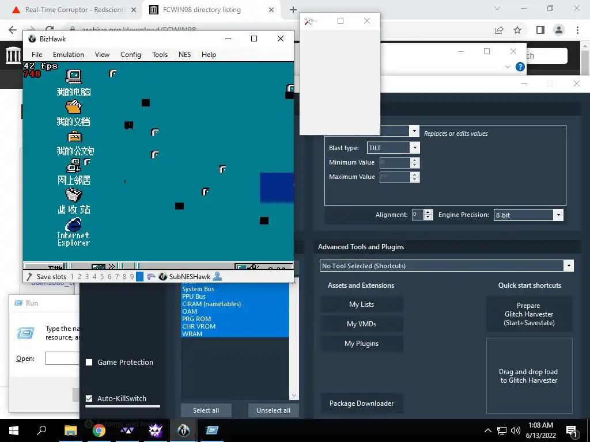Open taskbar search

point(41,430)
